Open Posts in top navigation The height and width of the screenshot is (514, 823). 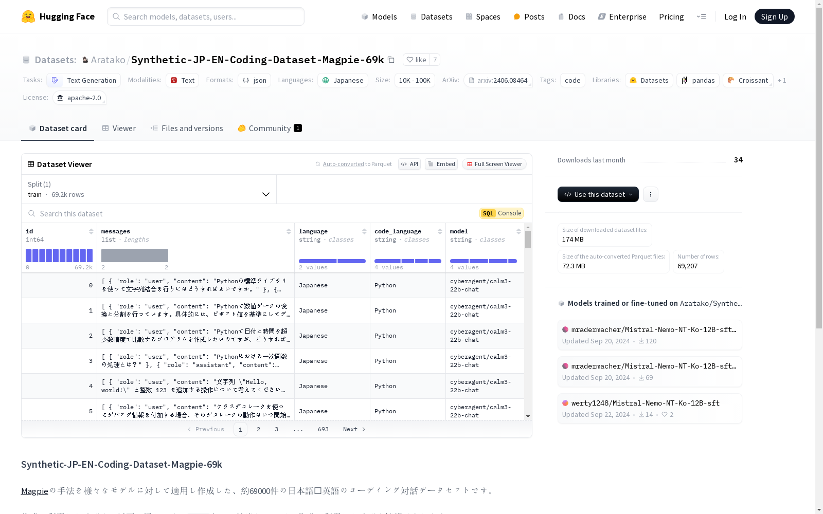pos(529,16)
